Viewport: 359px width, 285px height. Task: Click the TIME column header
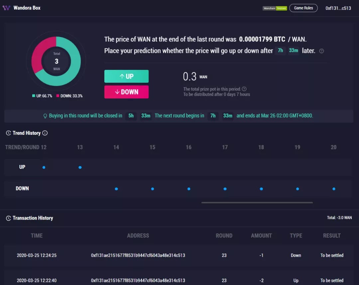pyautogui.click(x=37, y=235)
